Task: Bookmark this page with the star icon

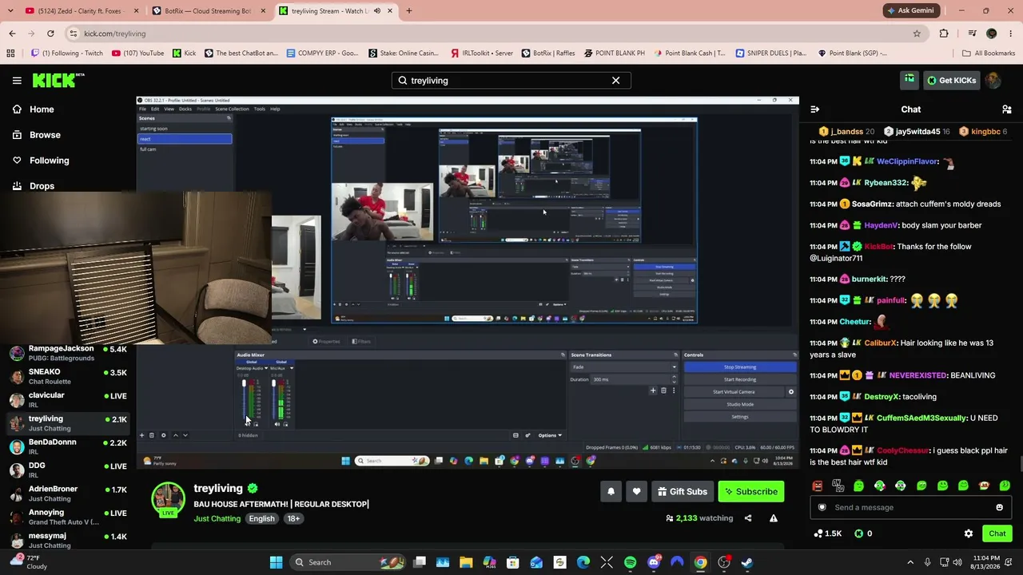Action: point(917,34)
